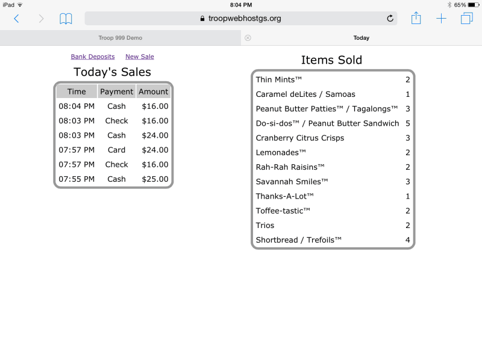Tap the Safari forward arrow
The width and height of the screenshot is (482, 361).
pos(41,19)
